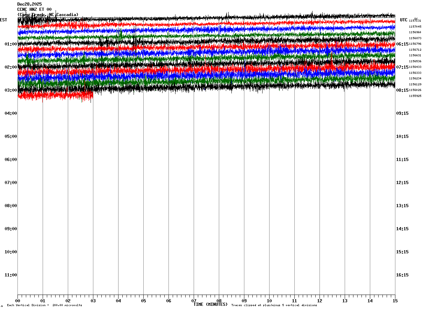This screenshot has height=310, width=423.
Task: Select the 03:00 EST time label
Action: coord(11,90)
